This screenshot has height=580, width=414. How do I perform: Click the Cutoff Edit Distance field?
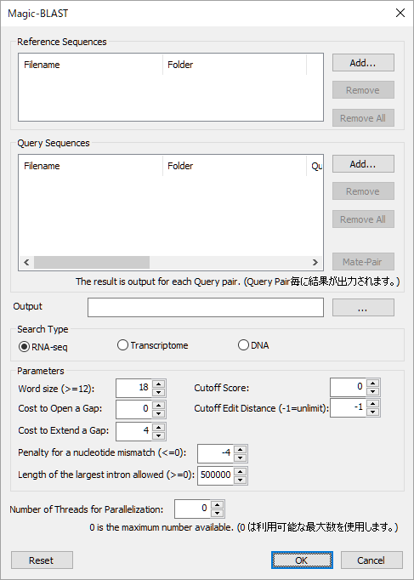tap(348, 407)
